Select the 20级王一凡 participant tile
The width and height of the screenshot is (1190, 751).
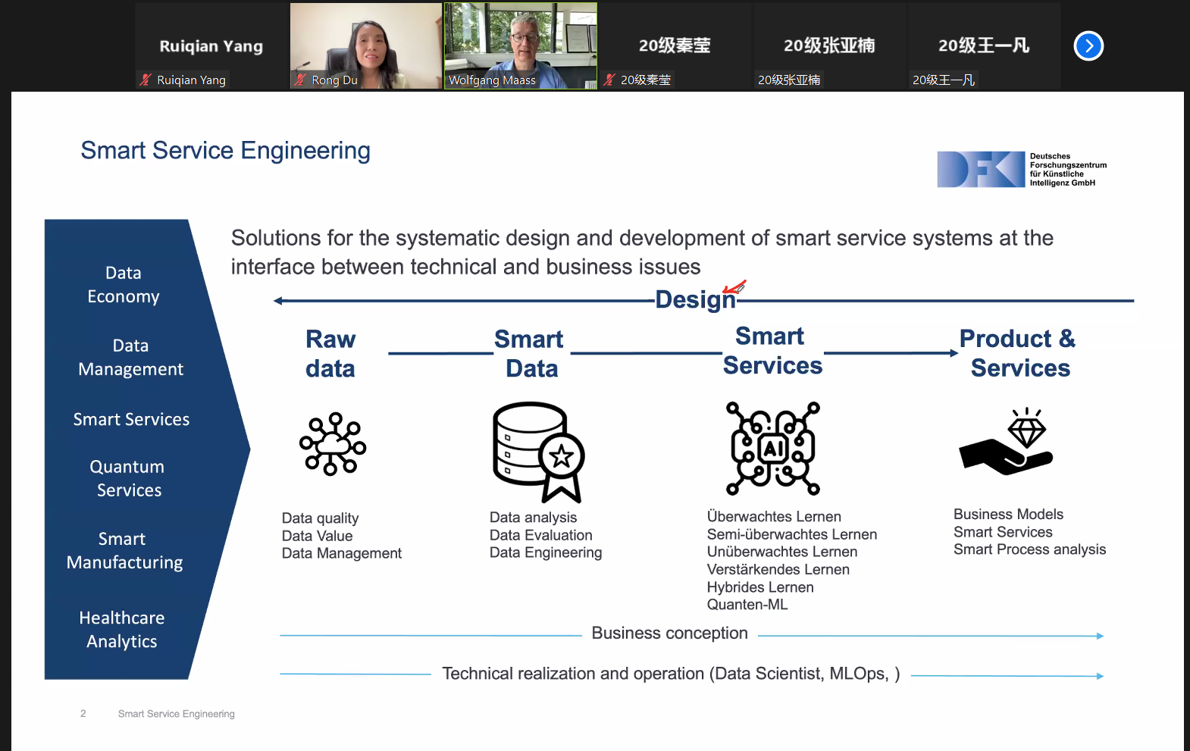(984, 46)
